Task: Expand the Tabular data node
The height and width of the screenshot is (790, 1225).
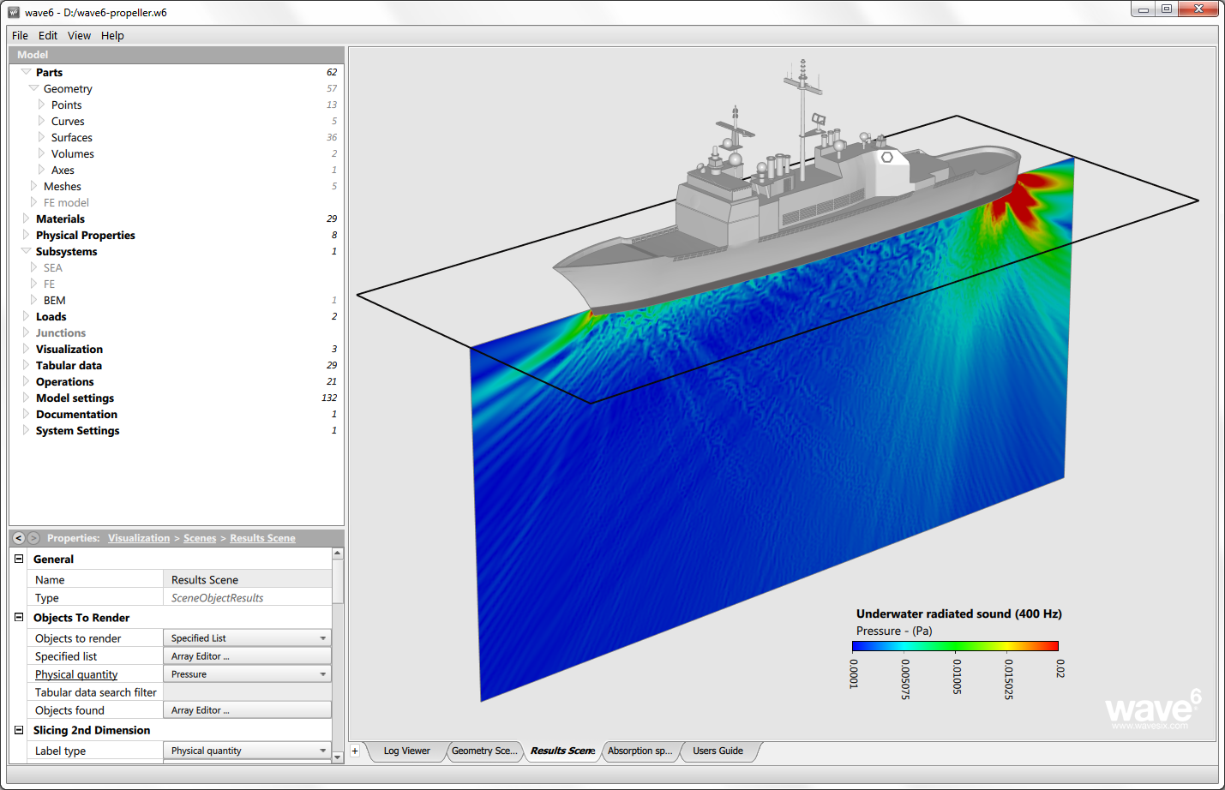Action: pyautogui.click(x=26, y=365)
